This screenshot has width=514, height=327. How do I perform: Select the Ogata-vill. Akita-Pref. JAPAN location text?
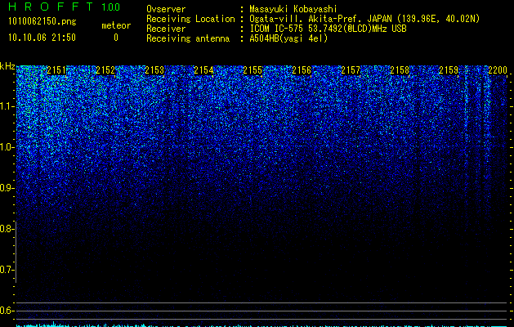pyautogui.click(x=364, y=19)
